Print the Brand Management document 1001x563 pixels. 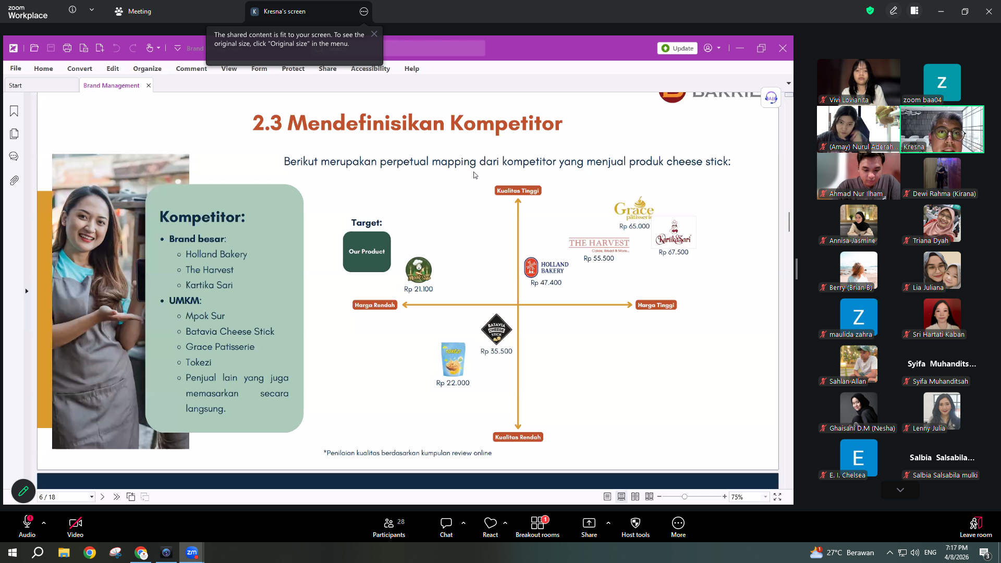coord(67,48)
